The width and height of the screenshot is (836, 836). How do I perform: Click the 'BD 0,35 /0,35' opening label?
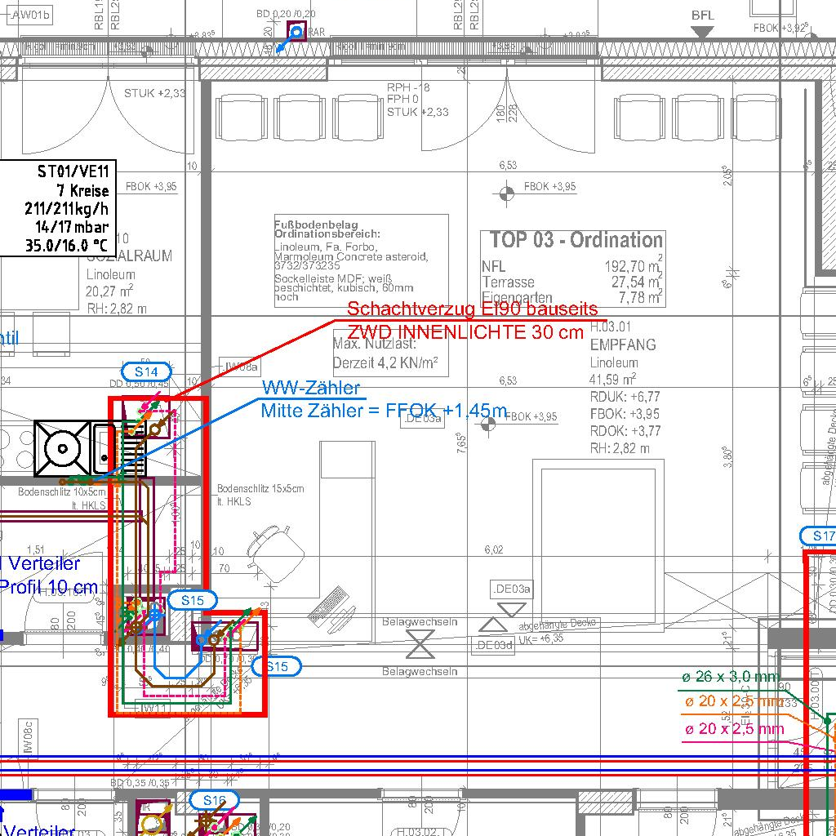pos(140,783)
